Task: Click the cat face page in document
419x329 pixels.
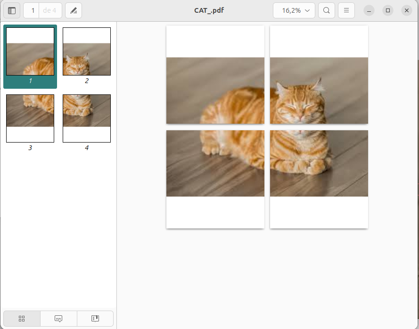Action: (319, 75)
